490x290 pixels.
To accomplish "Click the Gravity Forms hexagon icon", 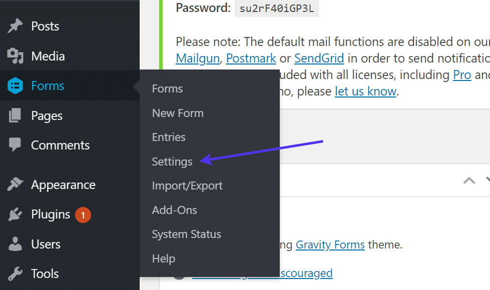I will tap(15, 86).
